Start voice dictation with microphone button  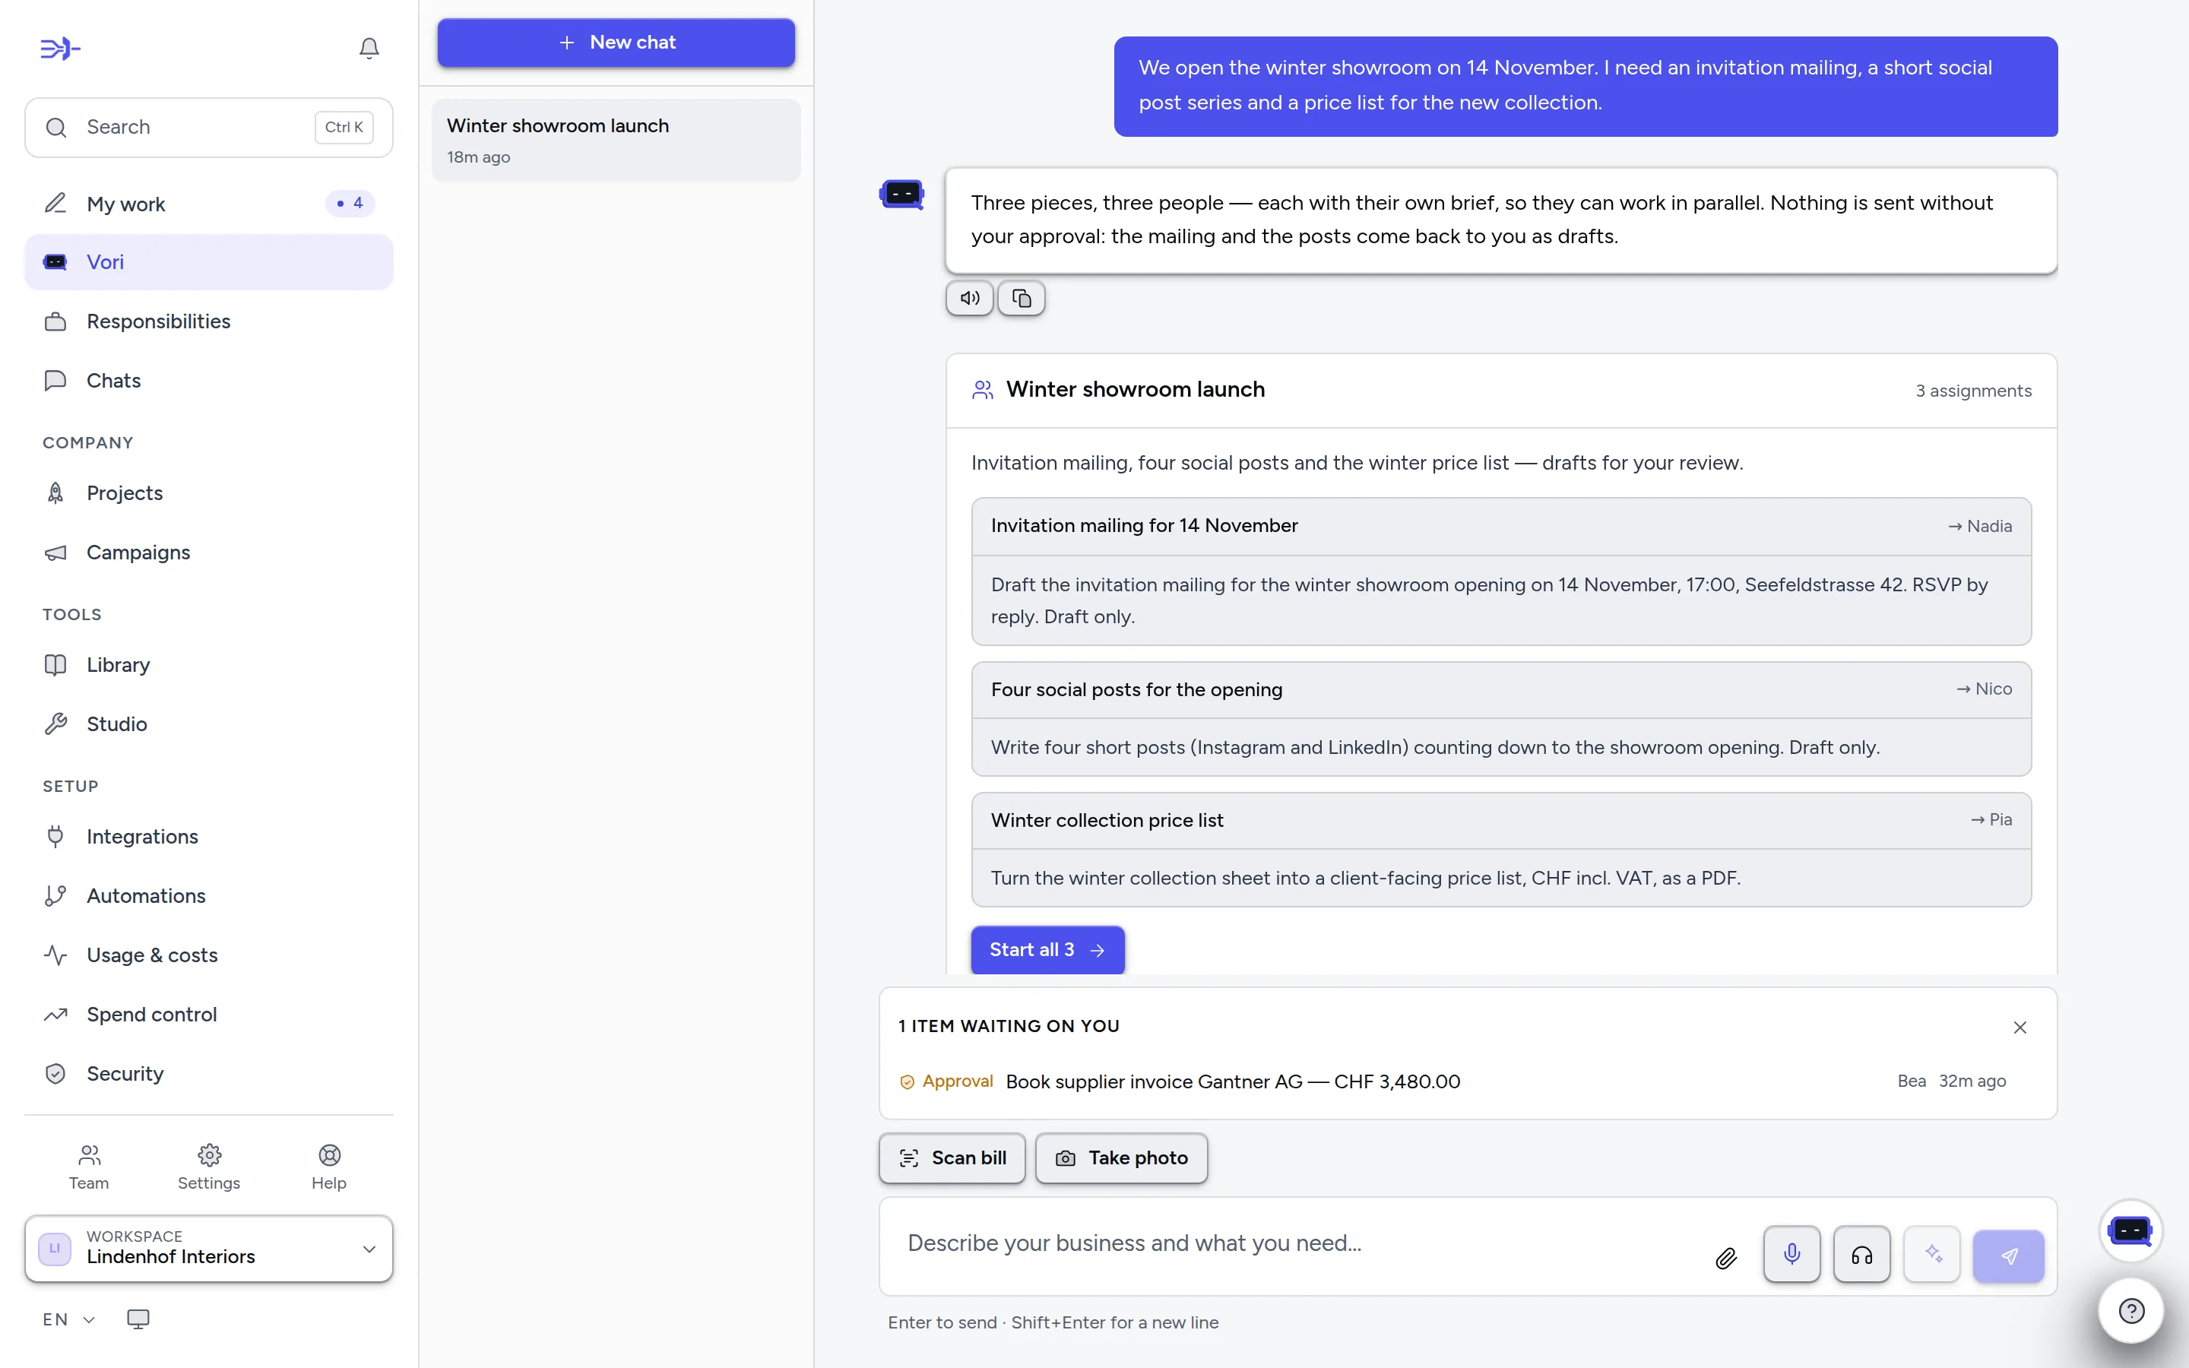click(1792, 1254)
